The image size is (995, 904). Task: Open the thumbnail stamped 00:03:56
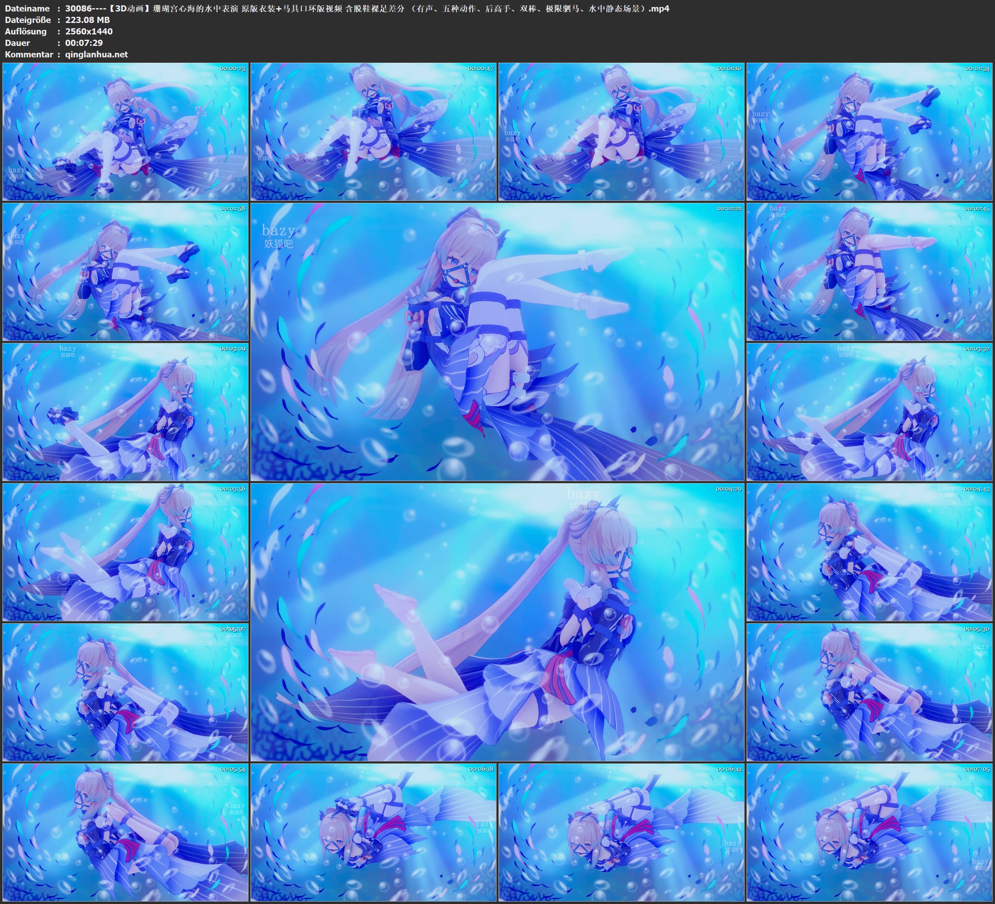pos(125,552)
